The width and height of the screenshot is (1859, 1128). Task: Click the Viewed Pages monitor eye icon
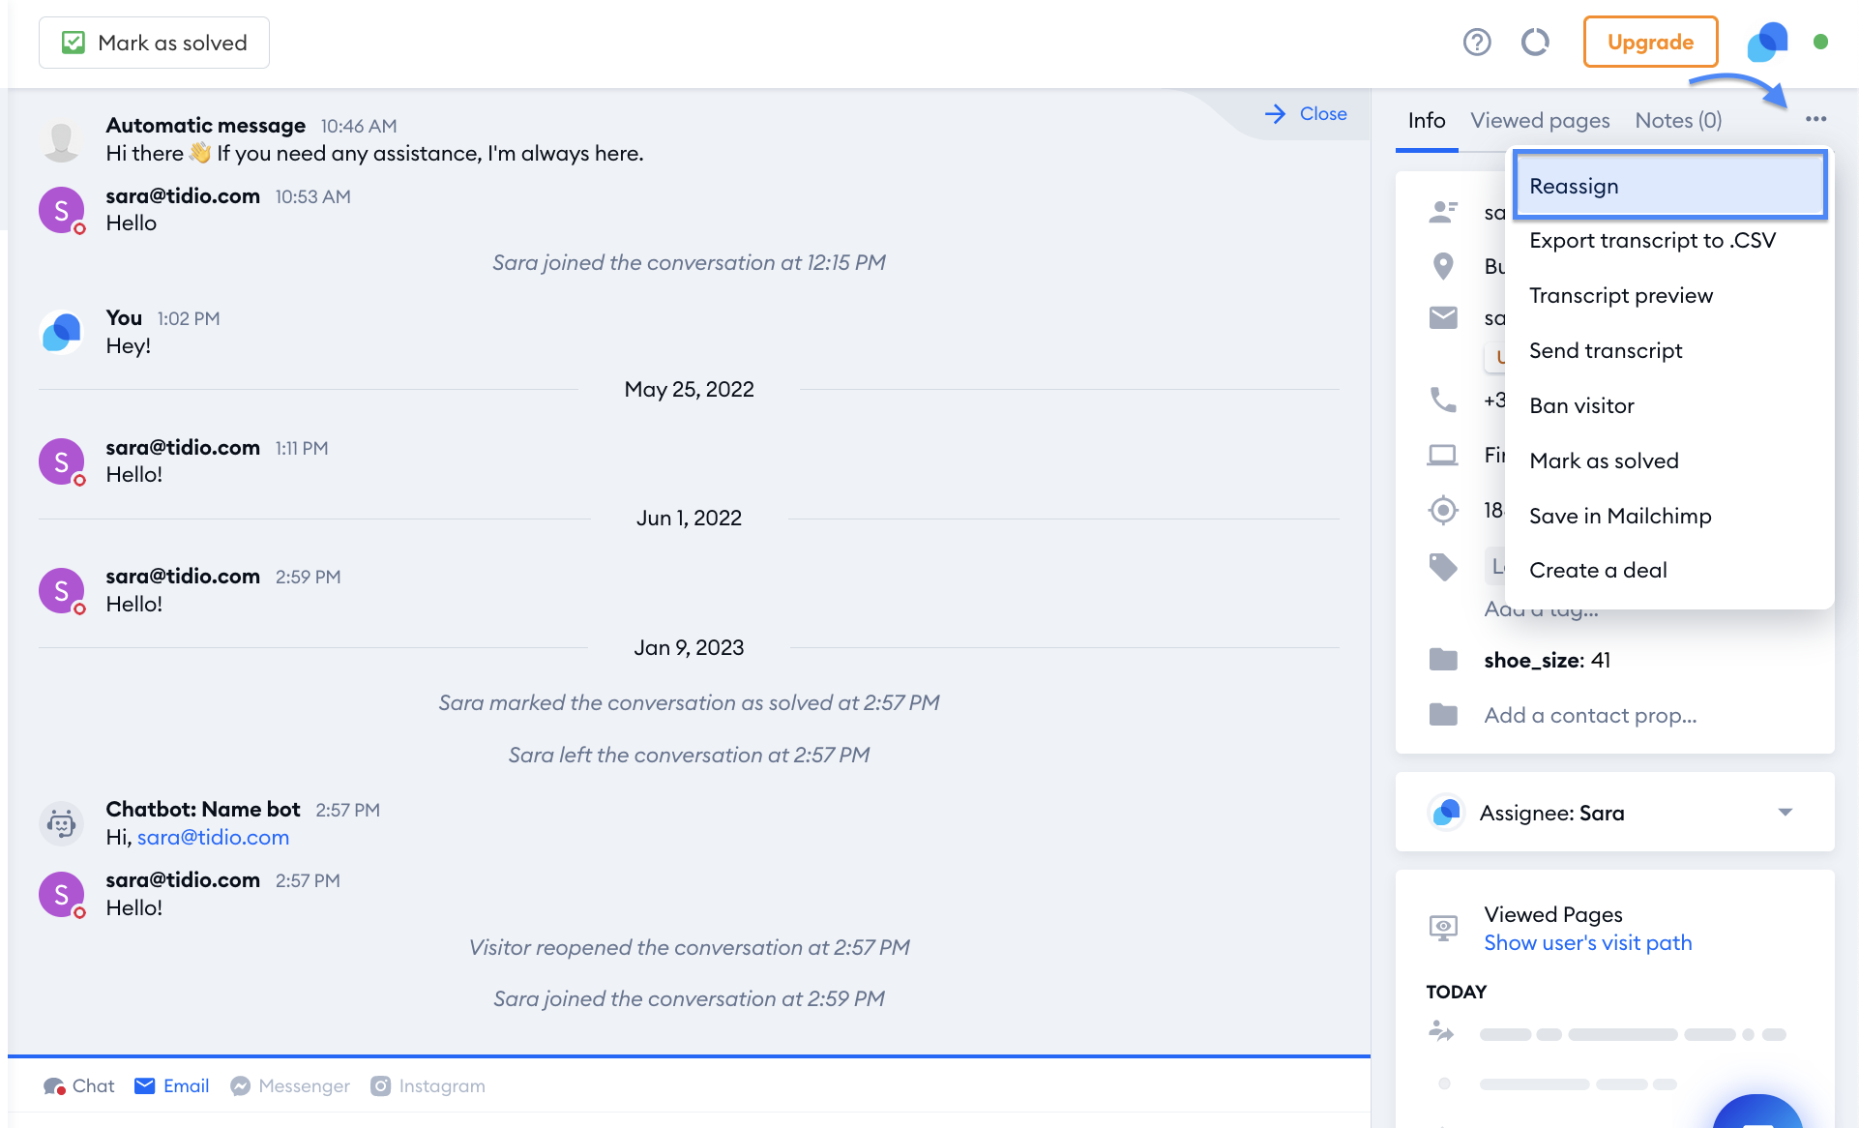point(1443,928)
